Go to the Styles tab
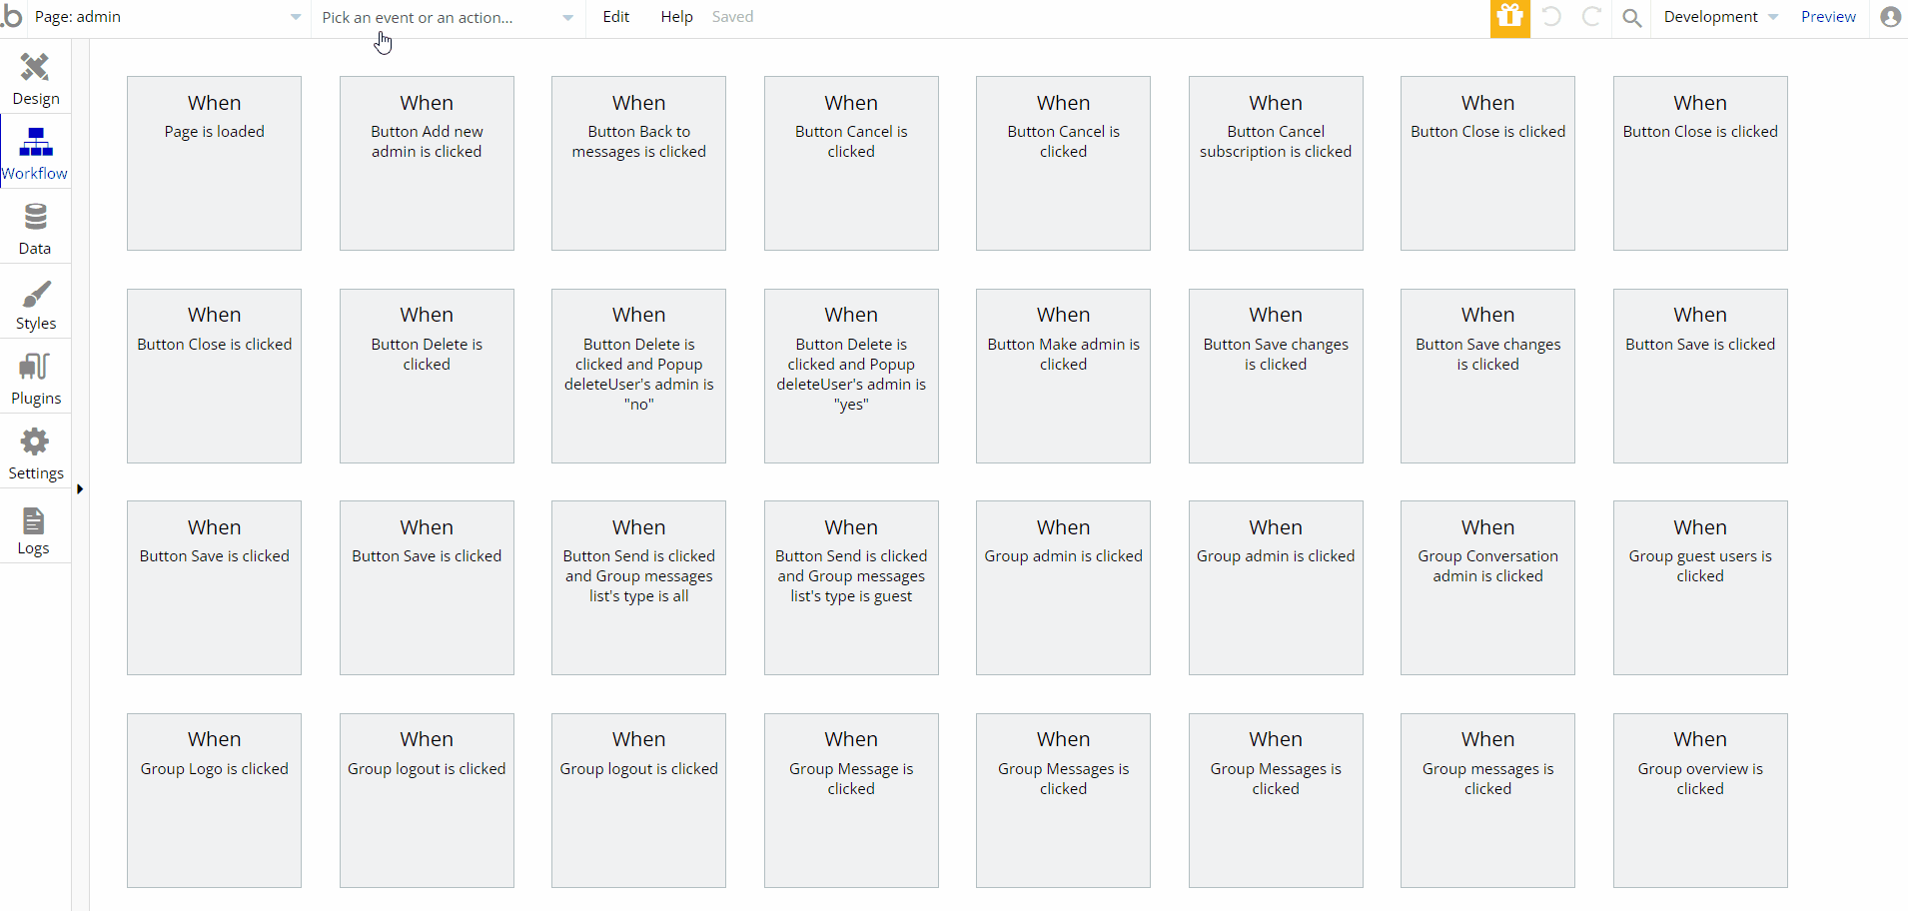1908x911 pixels. coord(35,303)
